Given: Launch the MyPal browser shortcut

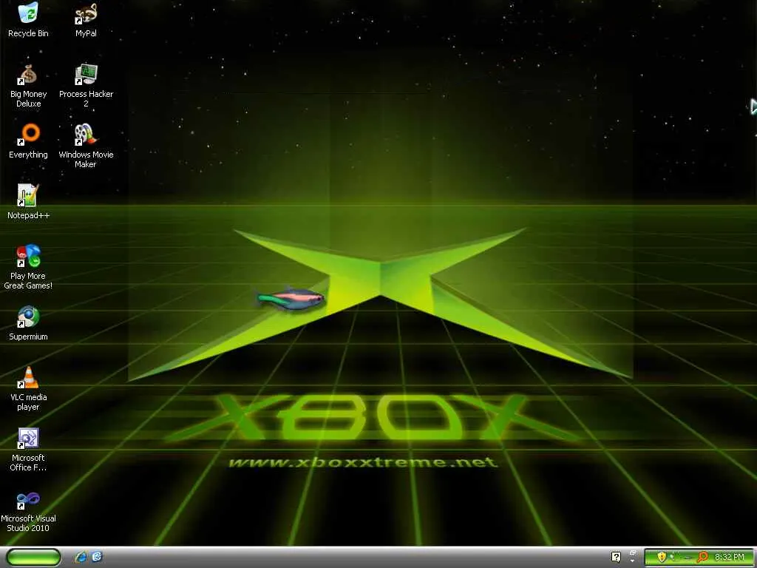Looking at the screenshot, I should click(86, 20).
